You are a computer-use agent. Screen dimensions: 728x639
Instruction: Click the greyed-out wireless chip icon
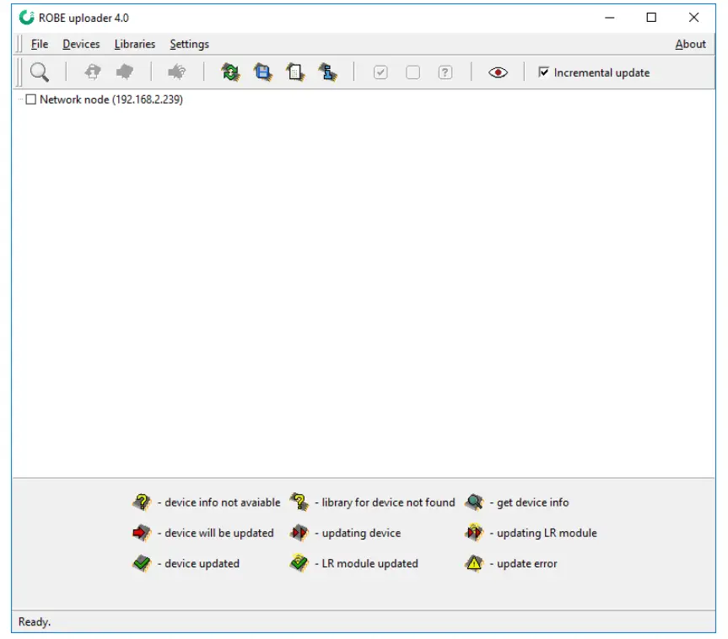[177, 72]
